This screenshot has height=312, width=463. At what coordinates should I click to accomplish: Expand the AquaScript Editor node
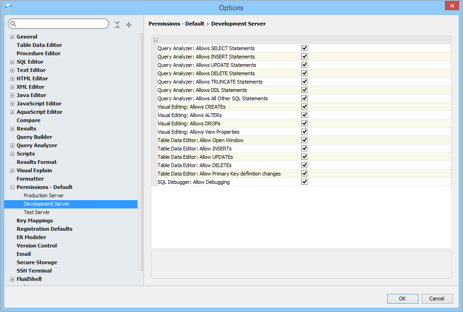[x=12, y=112]
